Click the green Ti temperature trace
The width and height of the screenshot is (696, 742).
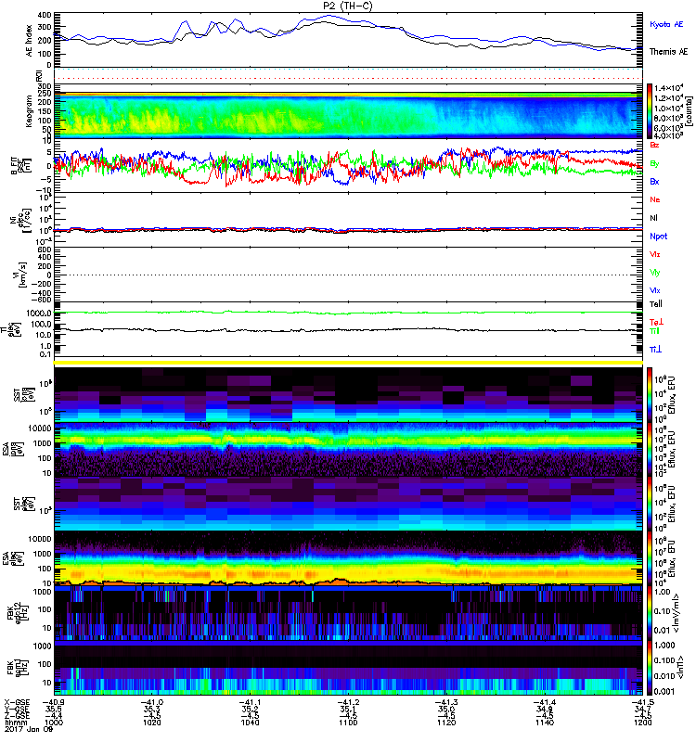pyautogui.click(x=348, y=313)
